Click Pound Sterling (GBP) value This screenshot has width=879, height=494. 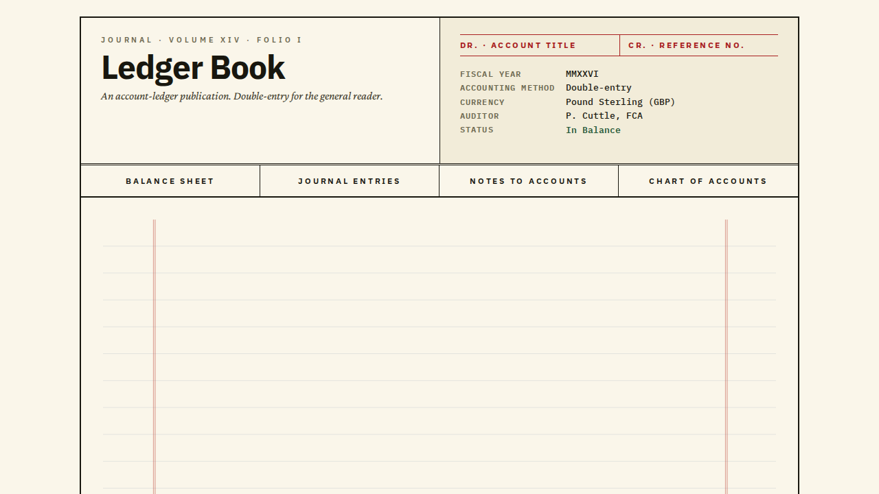621,102
